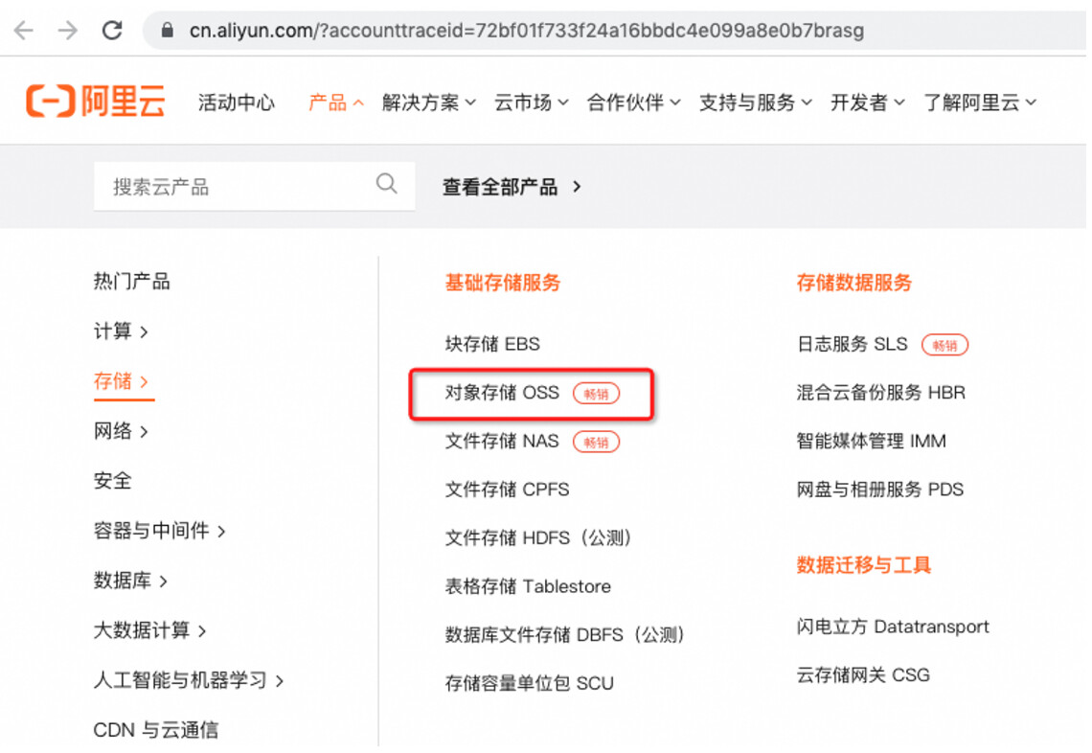The image size is (1092, 753).
Task: Open 块存储 EBS product
Action: point(492,344)
